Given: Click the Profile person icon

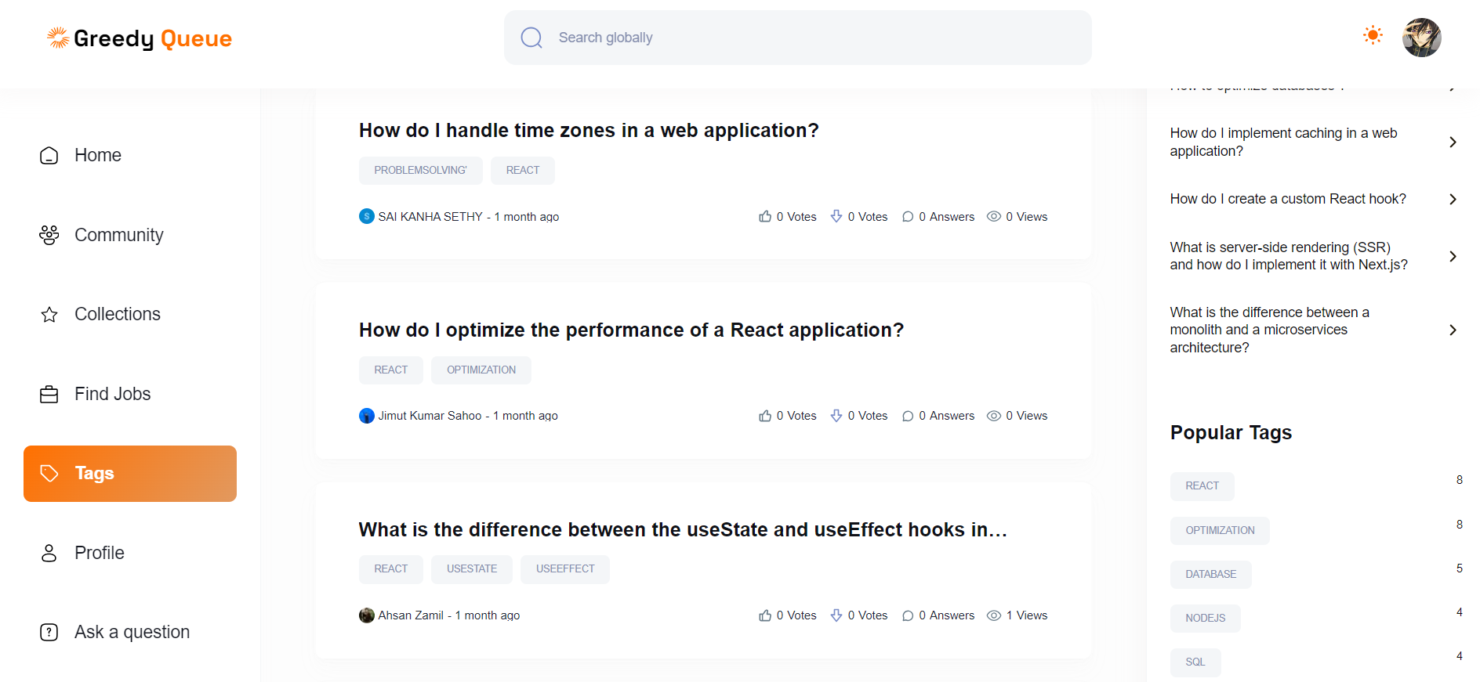Looking at the screenshot, I should coord(49,553).
